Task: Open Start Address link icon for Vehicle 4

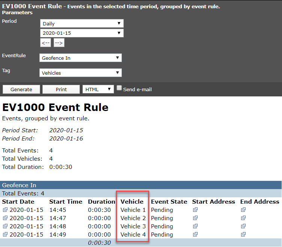Action: [195, 234]
